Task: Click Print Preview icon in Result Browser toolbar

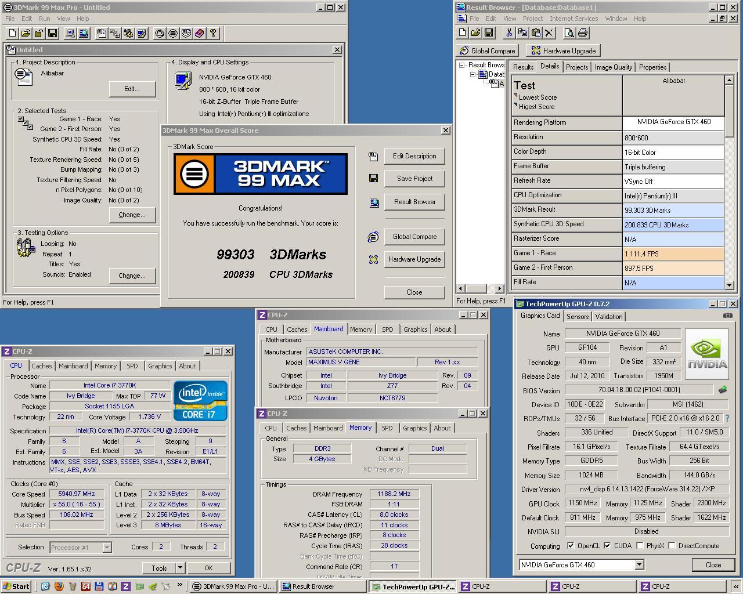Action: 571,32
